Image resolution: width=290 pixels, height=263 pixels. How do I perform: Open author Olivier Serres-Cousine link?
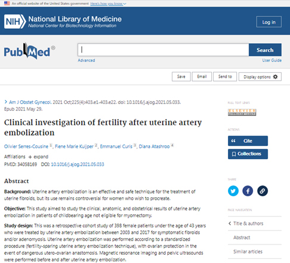tap(26, 146)
